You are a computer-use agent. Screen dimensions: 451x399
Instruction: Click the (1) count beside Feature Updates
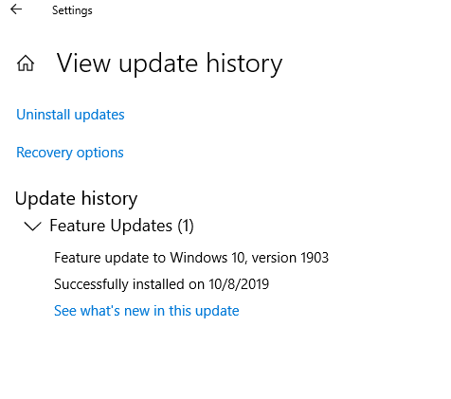tap(186, 226)
